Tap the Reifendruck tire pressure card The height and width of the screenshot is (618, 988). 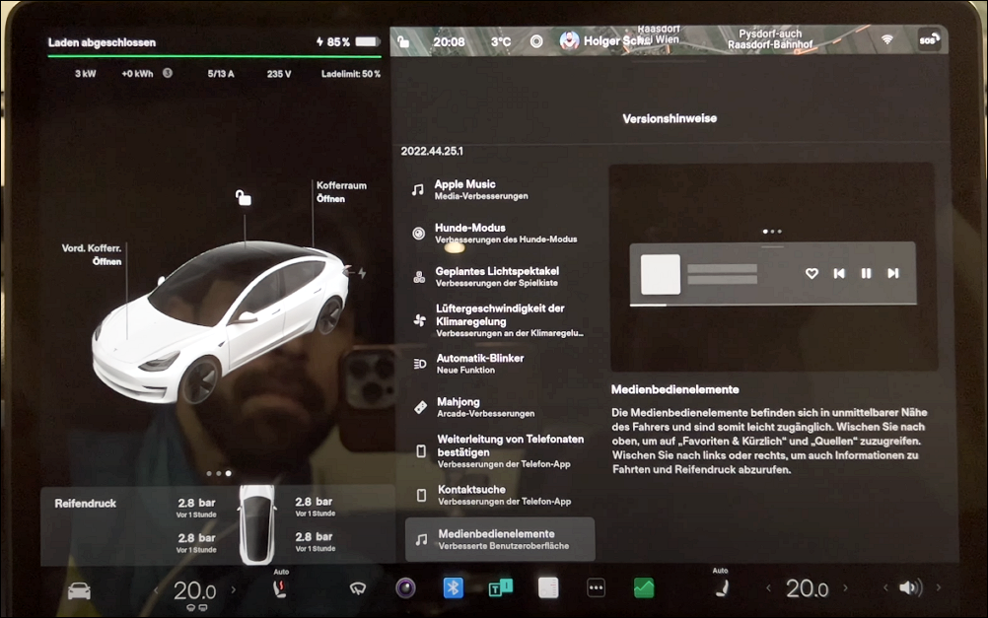pyautogui.click(x=218, y=525)
